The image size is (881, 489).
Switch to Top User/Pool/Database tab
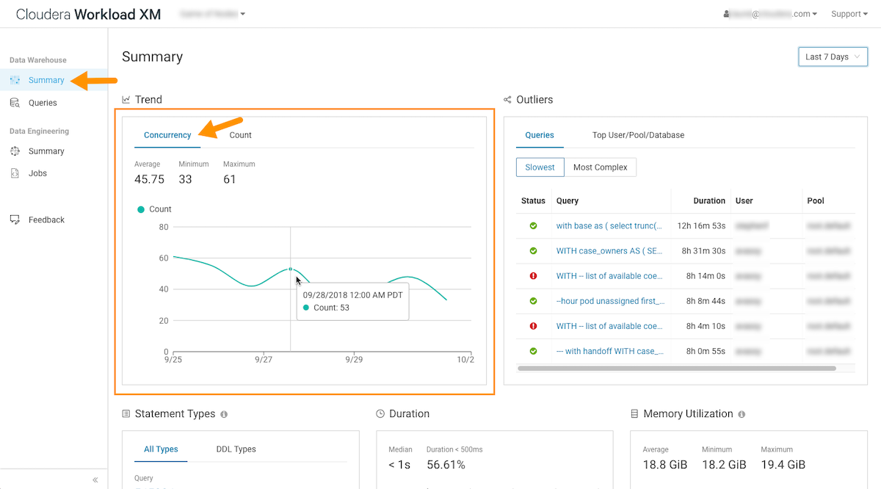point(638,135)
